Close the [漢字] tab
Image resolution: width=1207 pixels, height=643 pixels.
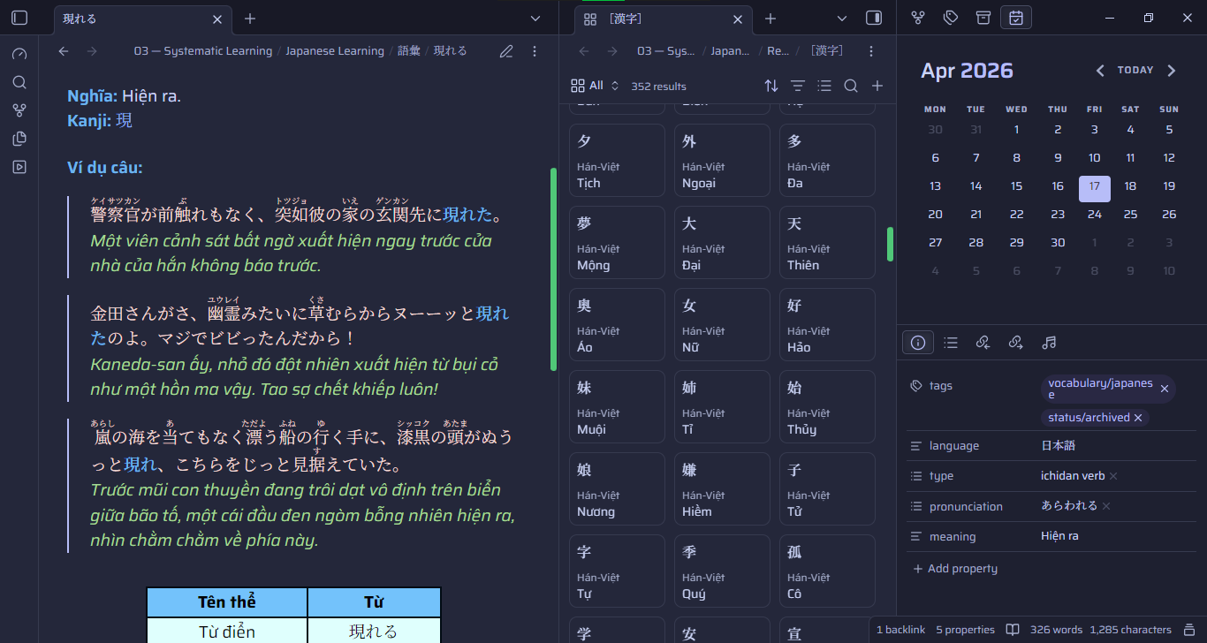point(738,19)
